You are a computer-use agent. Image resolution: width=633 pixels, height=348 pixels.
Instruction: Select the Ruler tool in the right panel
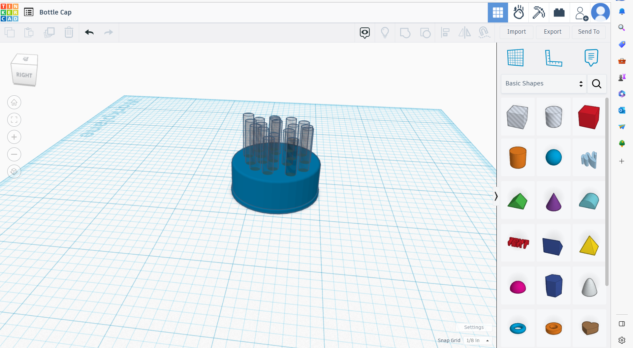(x=554, y=58)
